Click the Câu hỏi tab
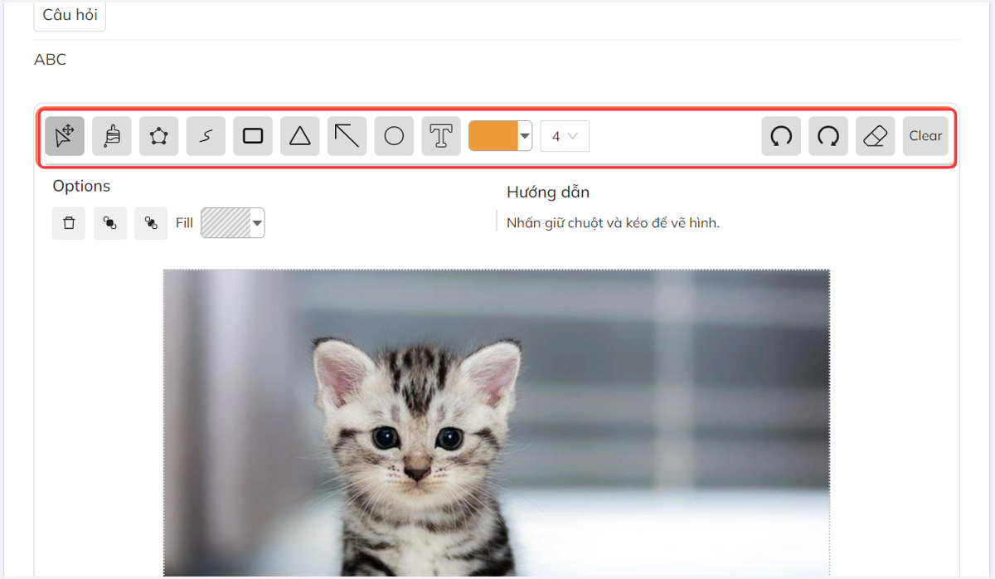 pos(70,16)
